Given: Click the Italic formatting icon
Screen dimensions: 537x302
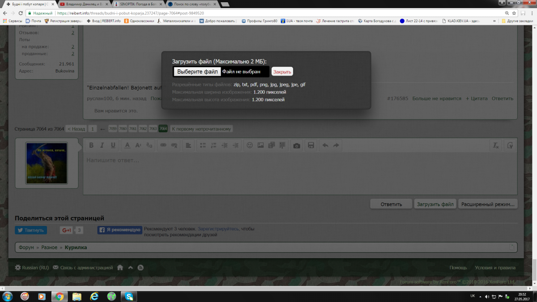Looking at the screenshot, I should pyautogui.click(x=102, y=145).
